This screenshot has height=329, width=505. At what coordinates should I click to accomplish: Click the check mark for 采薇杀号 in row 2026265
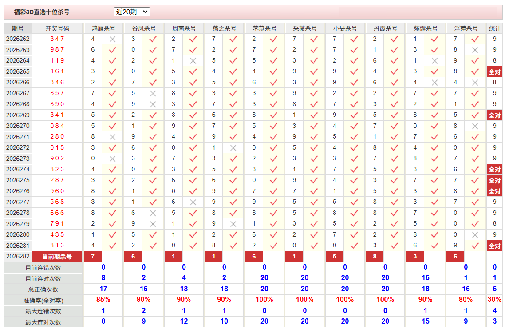click(x=314, y=71)
